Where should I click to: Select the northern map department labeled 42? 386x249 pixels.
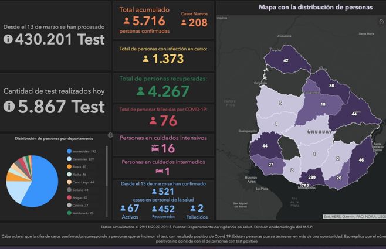286,60
